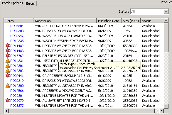Click published date 3/23/2010
The image size is (172, 115).
(x=105, y=56)
